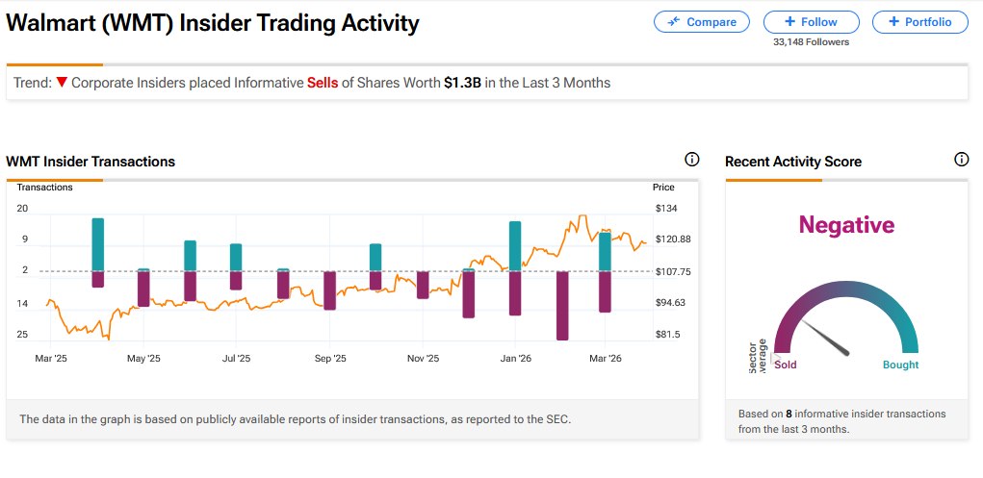Click the purple sell bar above Sep '25
Viewport: 983px width, 478px height.
tap(329, 290)
